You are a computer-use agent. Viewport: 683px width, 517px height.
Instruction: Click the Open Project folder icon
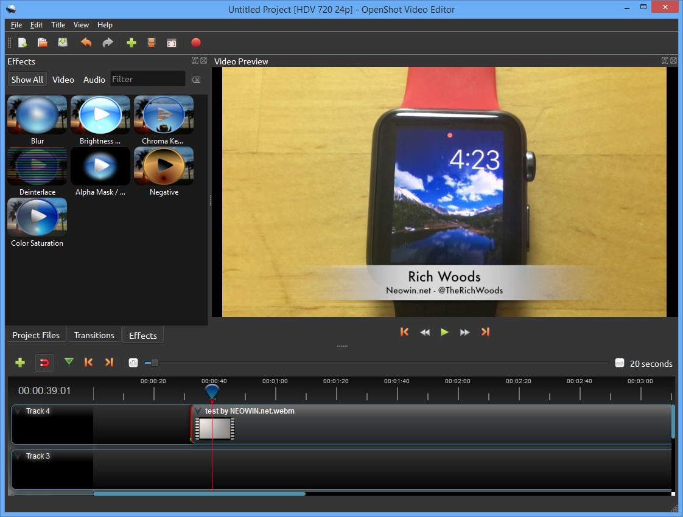click(42, 42)
